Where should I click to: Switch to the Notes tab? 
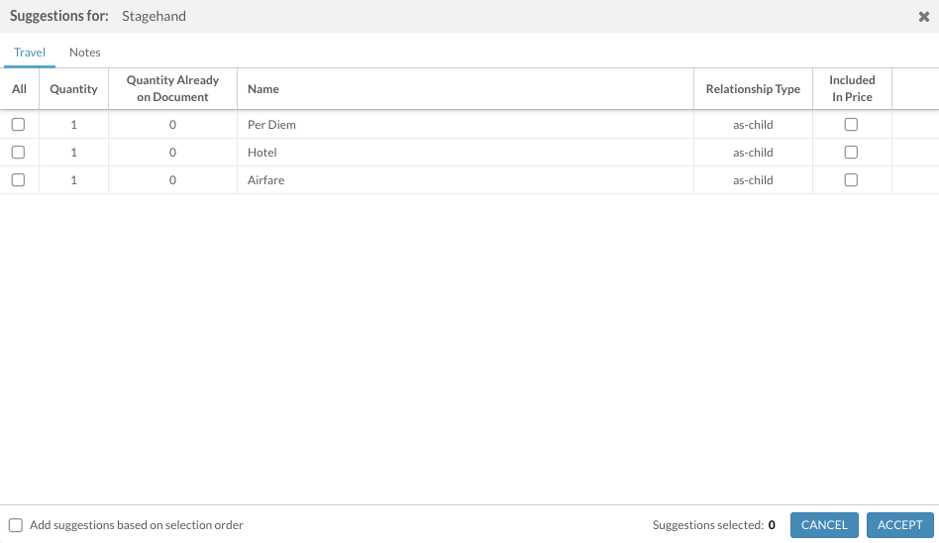click(85, 53)
